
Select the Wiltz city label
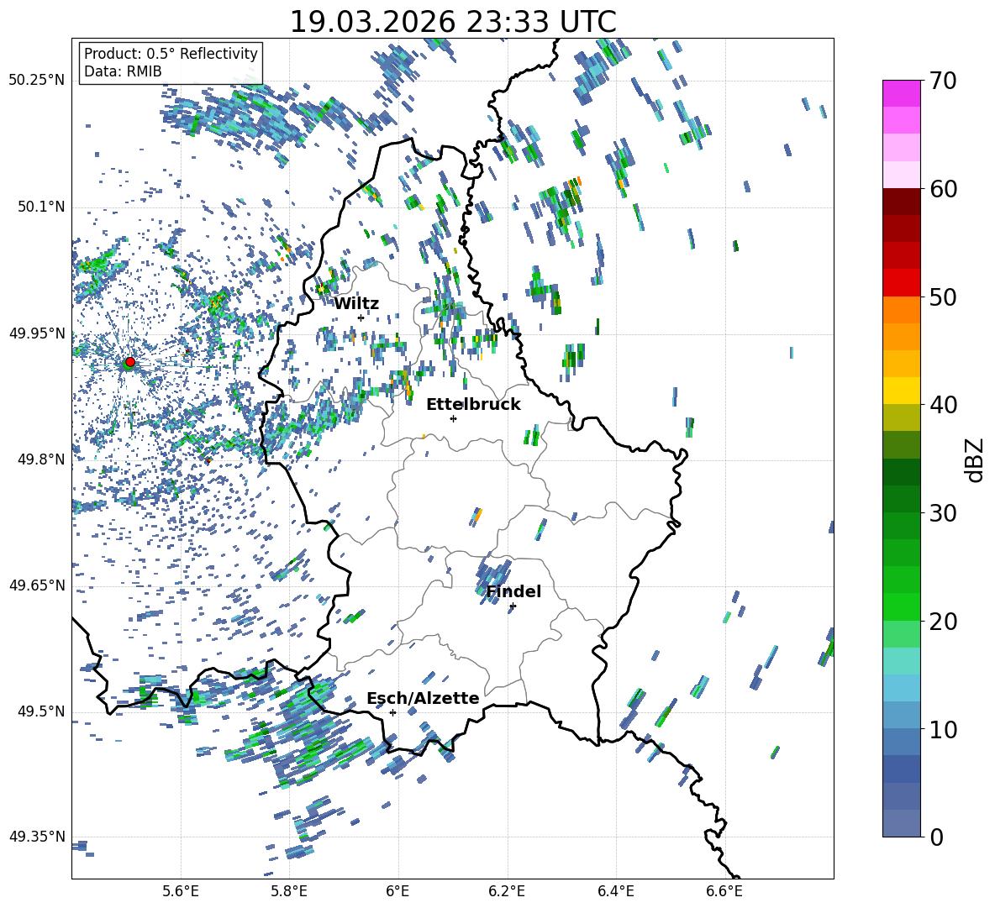tap(356, 303)
